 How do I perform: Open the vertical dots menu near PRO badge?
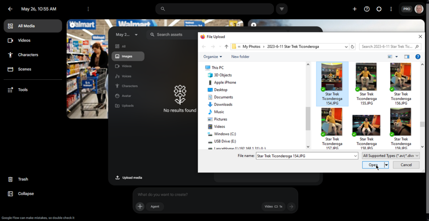pos(391,9)
